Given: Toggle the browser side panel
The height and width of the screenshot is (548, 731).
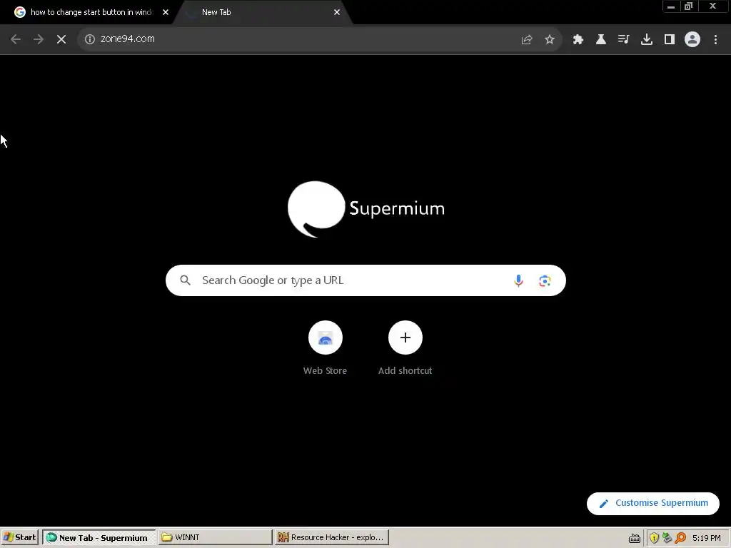Looking at the screenshot, I should point(670,40).
